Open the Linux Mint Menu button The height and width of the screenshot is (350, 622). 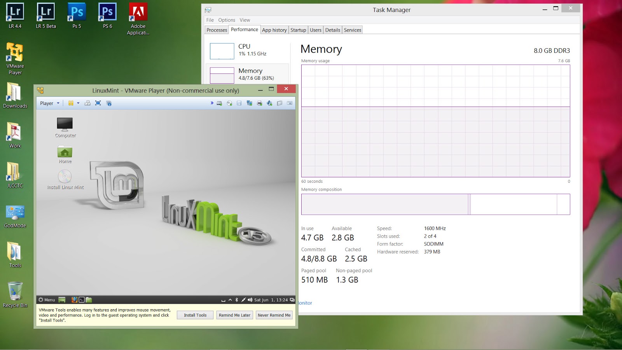47,300
